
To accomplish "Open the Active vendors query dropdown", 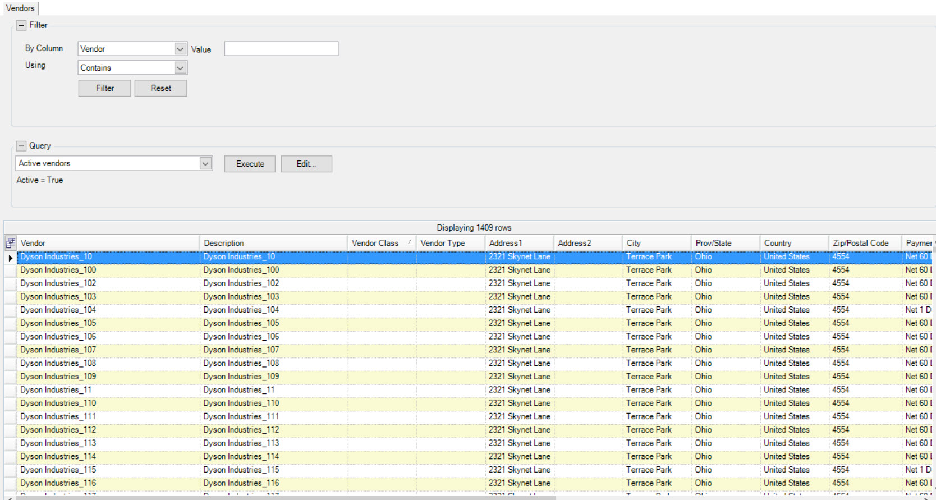I will (206, 163).
